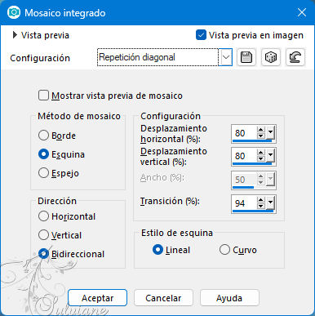The image size is (315, 316).
Task: Choose the Curvo corner style
Action: 224,250
